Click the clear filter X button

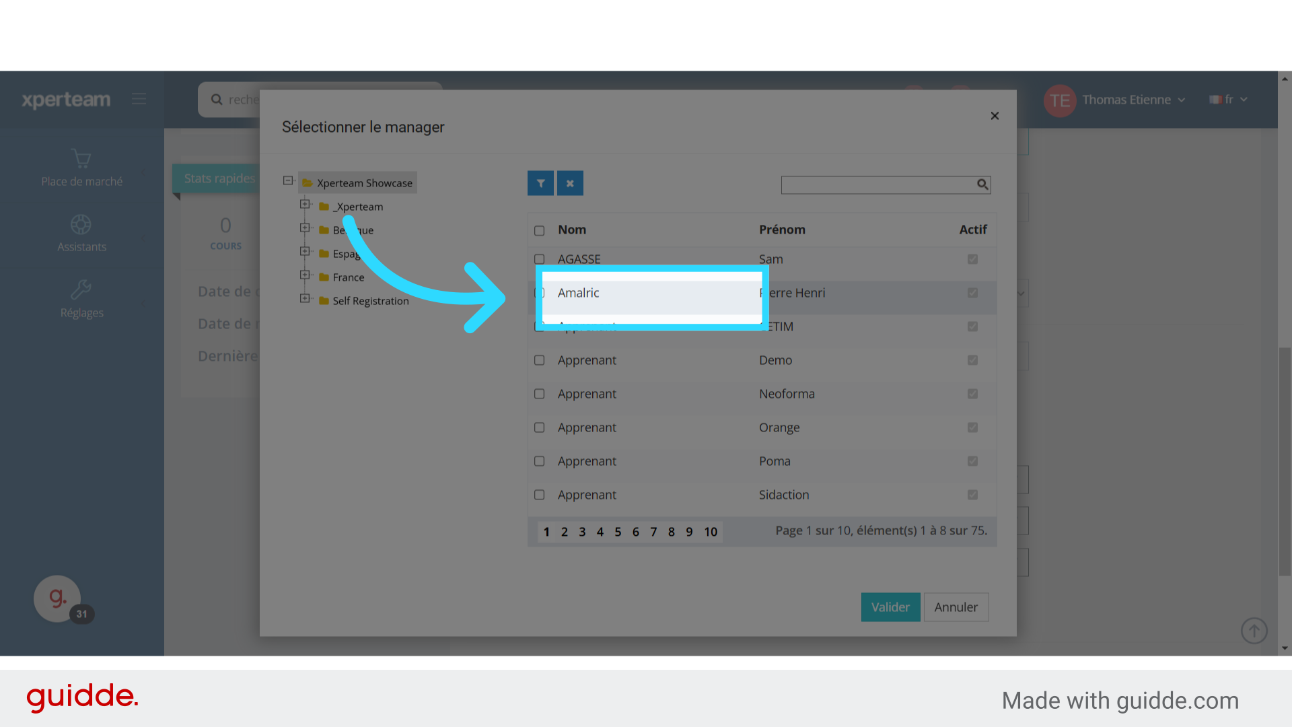[x=570, y=183]
